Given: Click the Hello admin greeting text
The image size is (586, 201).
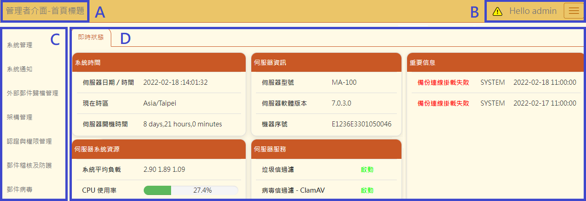Looking at the screenshot, I should click(x=533, y=11).
